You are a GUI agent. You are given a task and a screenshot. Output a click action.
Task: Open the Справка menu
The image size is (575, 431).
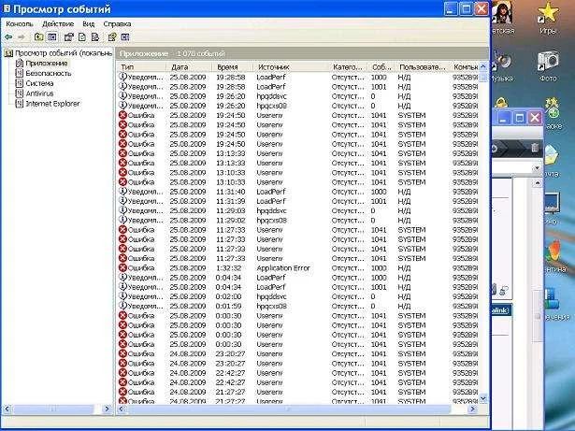(x=117, y=24)
